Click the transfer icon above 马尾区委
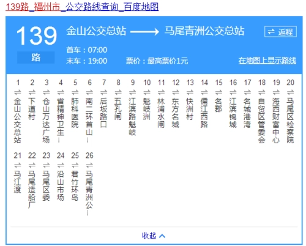Image resolution: width=306 pixels, height=246 pixels. coord(47,165)
